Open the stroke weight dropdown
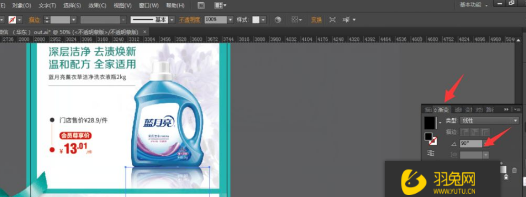Screen dimensions: 526x197 point(73,20)
